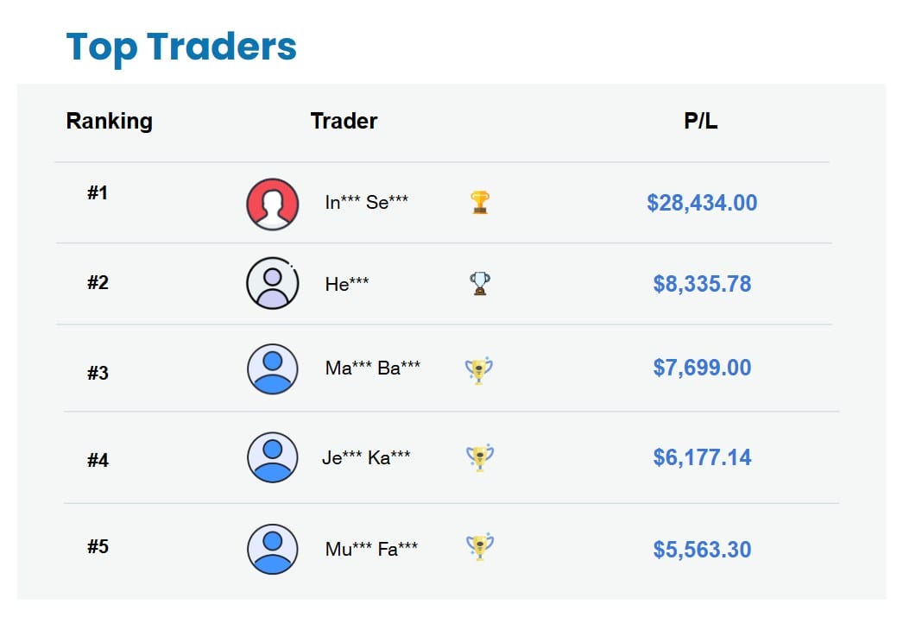
Task: Click the avatar of Mu*** Fa***
Action: click(x=273, y=549)
